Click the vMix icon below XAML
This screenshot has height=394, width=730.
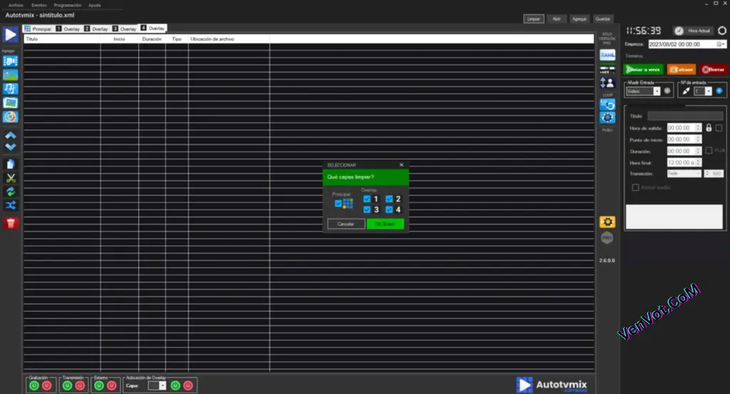[x=607, y=70]
